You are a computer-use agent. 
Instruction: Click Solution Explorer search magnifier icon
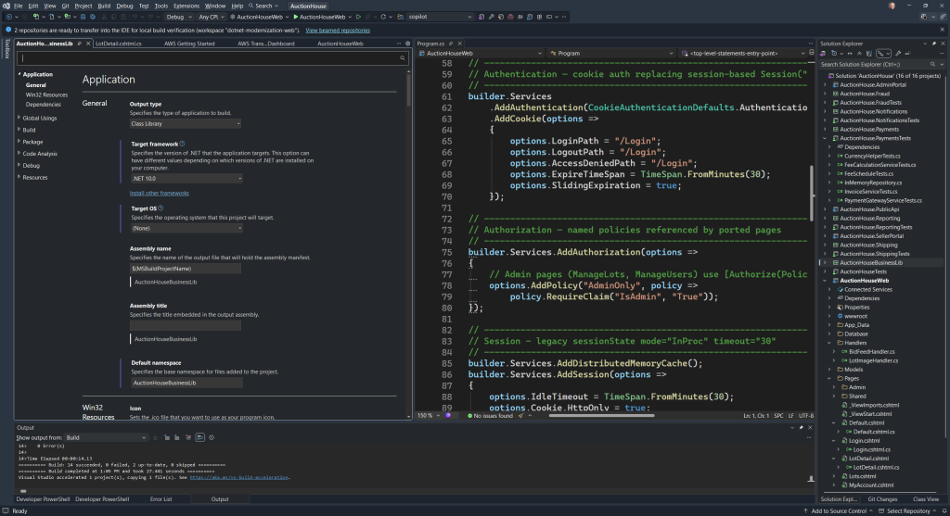[x=933, y=64]
